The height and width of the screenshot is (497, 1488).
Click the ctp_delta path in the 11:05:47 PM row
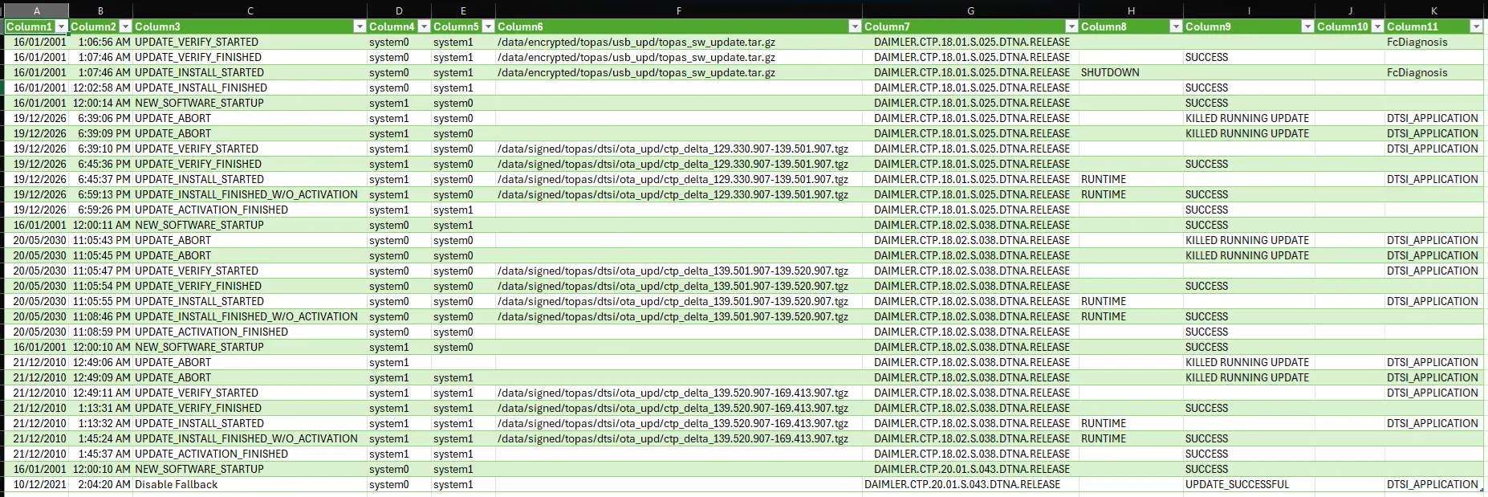coord(679,271)
